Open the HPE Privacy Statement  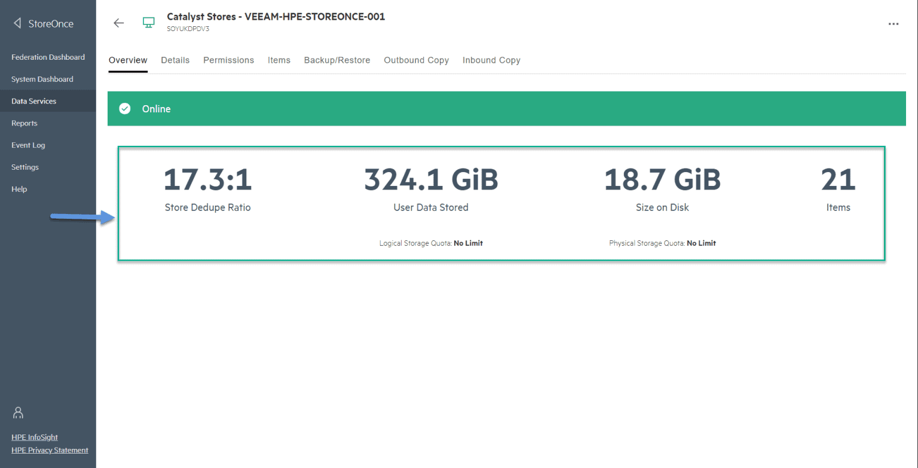pyautogui.click(x=50, y=450)
